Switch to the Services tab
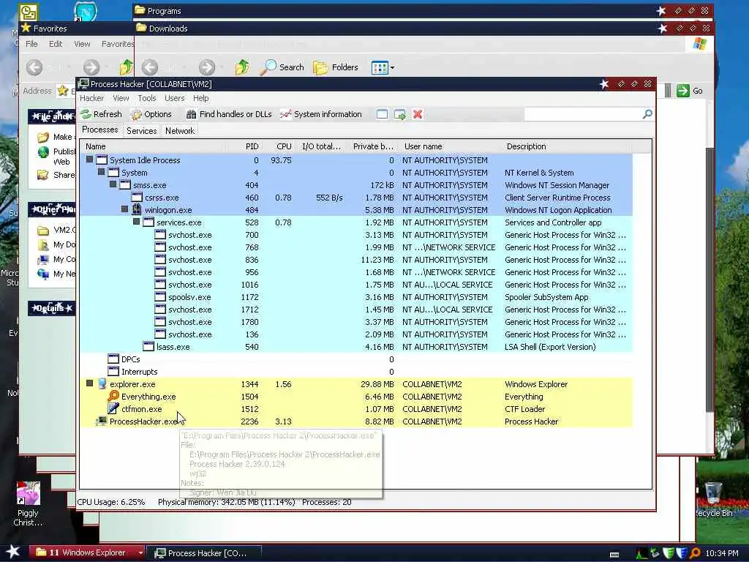The height and width of the screenshot is (562, 749). click(x=141, y=130)
